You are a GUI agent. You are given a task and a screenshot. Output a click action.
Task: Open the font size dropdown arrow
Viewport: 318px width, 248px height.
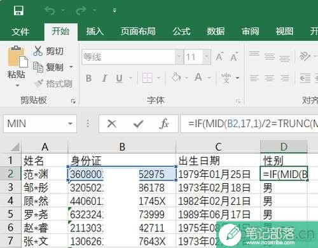coord(207,57)
